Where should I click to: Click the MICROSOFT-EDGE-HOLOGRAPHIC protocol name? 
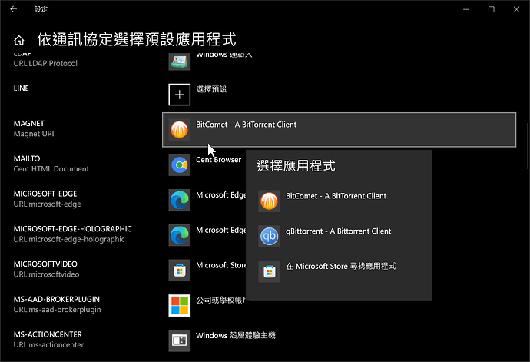coord(73,229)
